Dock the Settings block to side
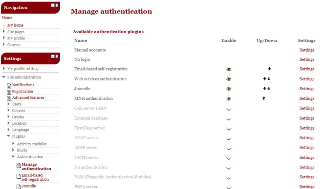 coord(56,56)
